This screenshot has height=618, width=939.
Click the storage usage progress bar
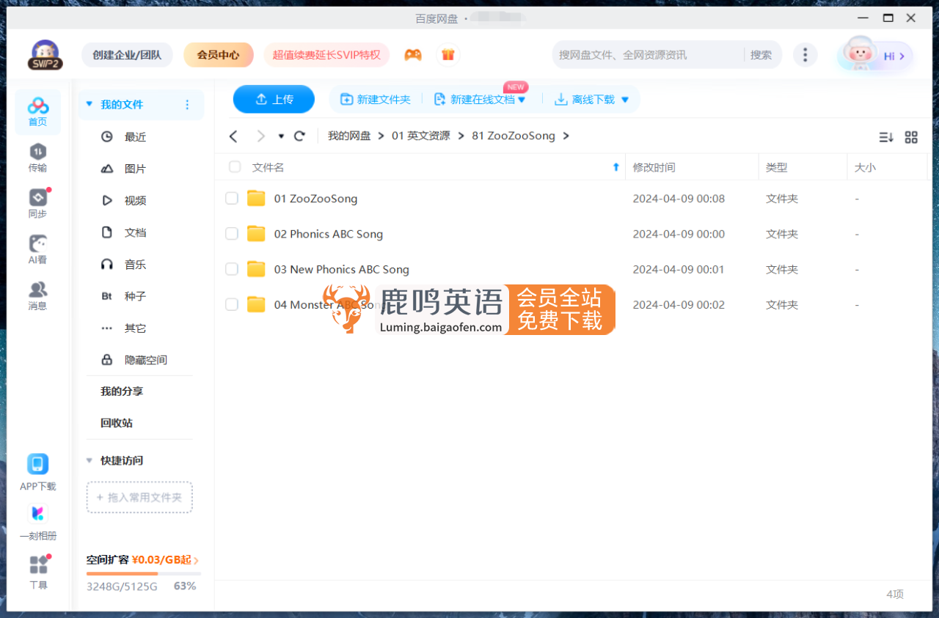coord(144,573)
